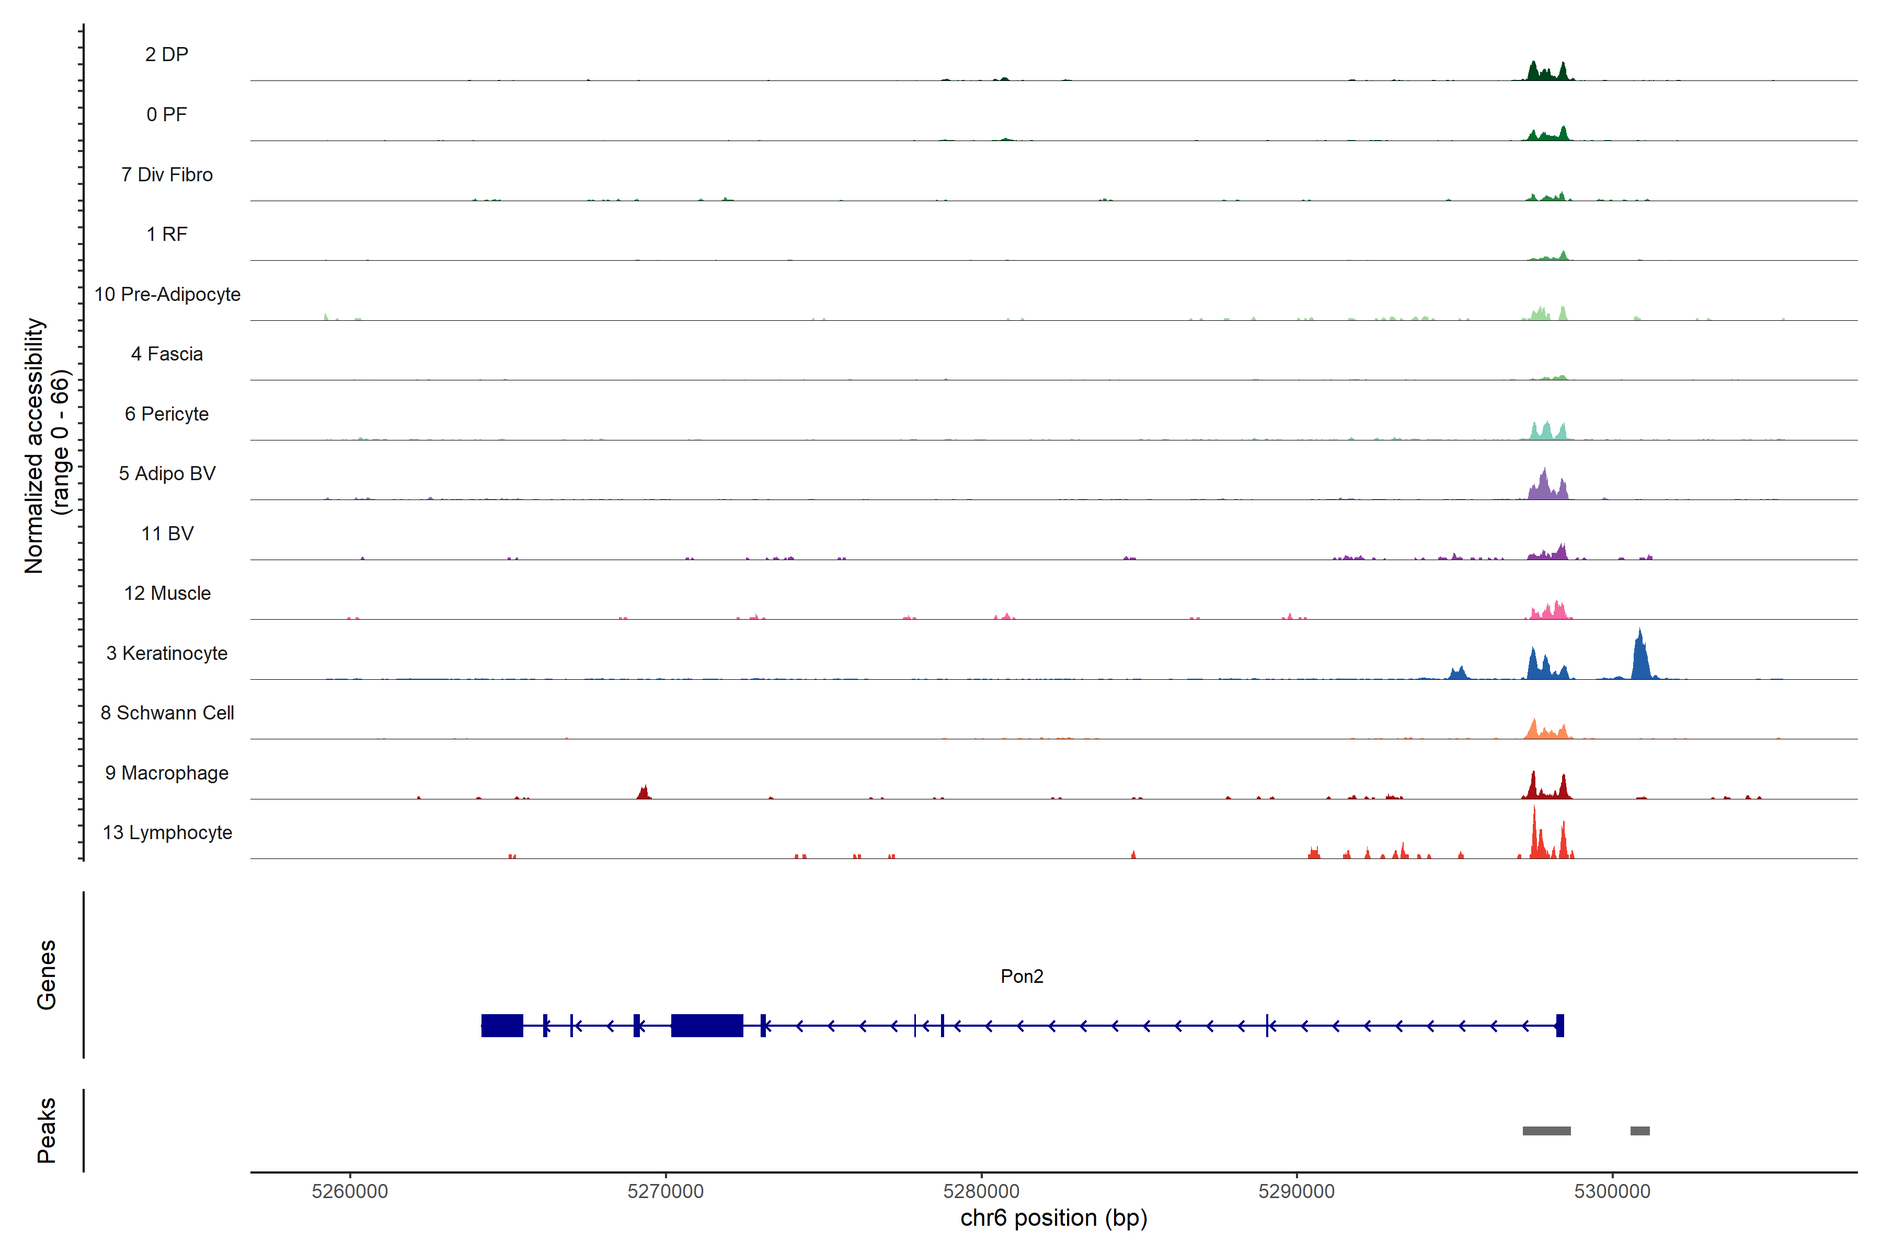1882x1254 pixels.
Task: Click the 5300000 axis tick label
Action: click(x=1612, y=1191)
